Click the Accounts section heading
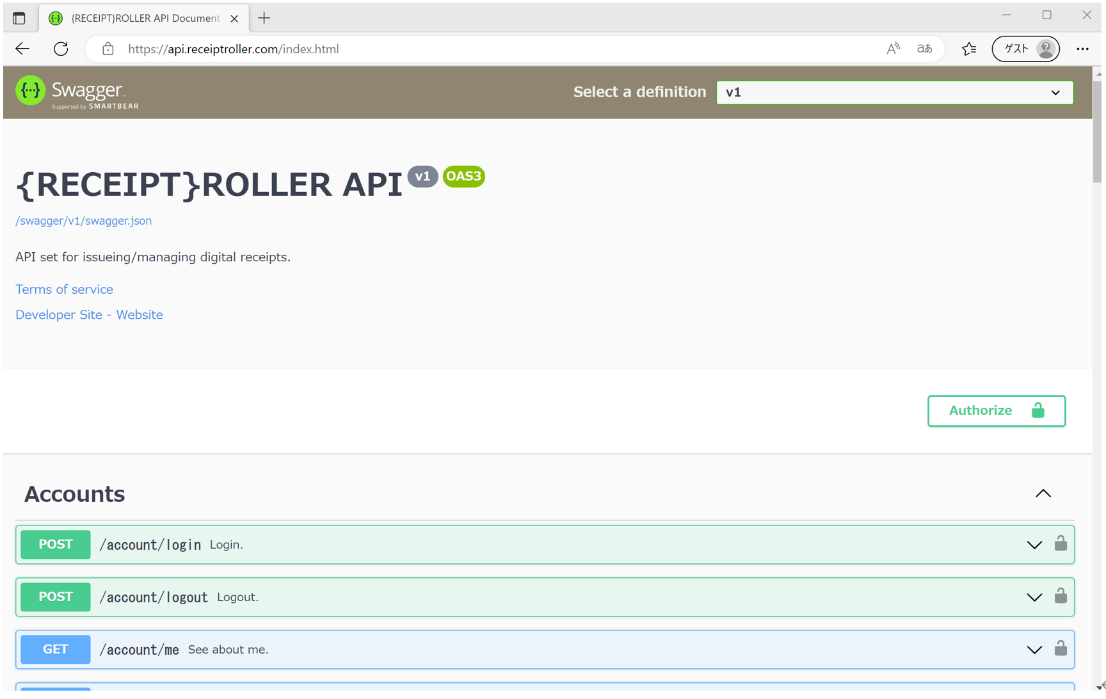1106x699 pixels. (75, 494)
